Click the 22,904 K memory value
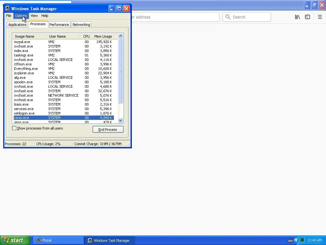 tap(105, 73)
